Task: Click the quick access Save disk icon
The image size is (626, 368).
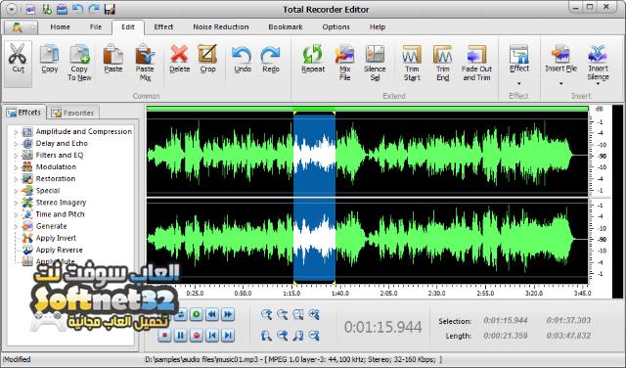Action: [110, 9]
